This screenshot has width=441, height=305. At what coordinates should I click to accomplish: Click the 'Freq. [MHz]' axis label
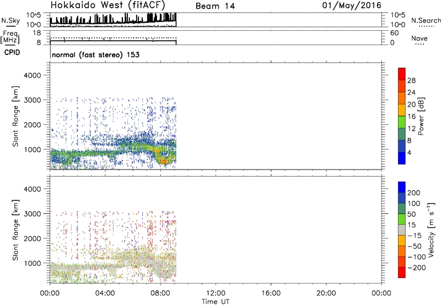pos(10,37)
